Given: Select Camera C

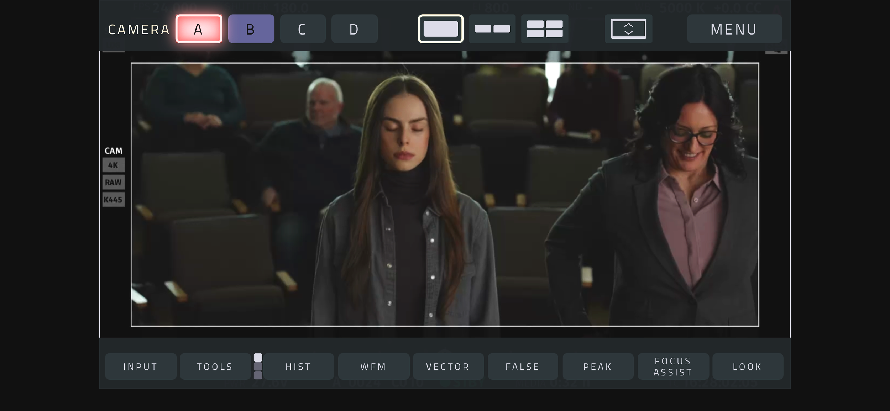Looking at the screenshot, I should tap(302, 29).
